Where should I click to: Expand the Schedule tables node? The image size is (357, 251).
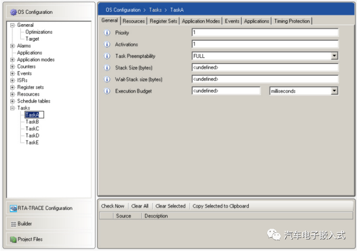click(x=12, y=101)
